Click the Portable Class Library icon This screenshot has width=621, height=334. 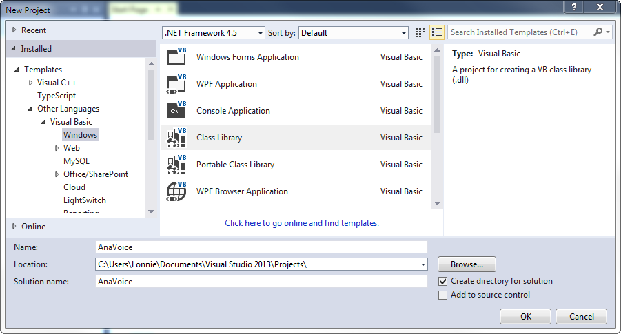point(176,165)
